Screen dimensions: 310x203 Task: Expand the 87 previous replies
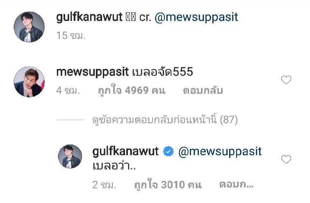165,120
